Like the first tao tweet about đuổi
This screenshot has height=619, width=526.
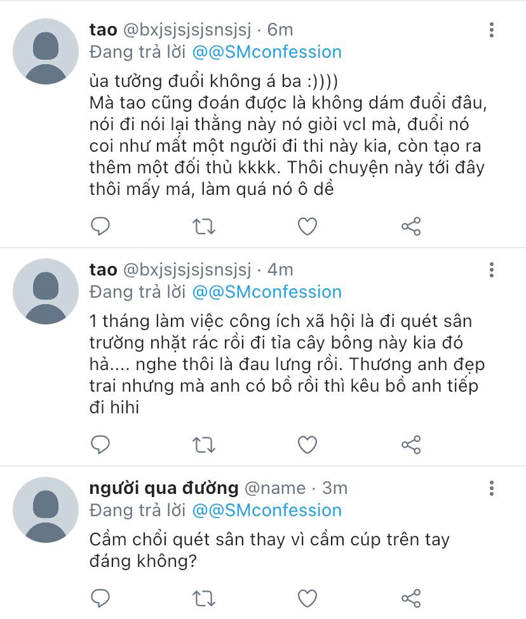pyautogui.click(x=307, y=226)
